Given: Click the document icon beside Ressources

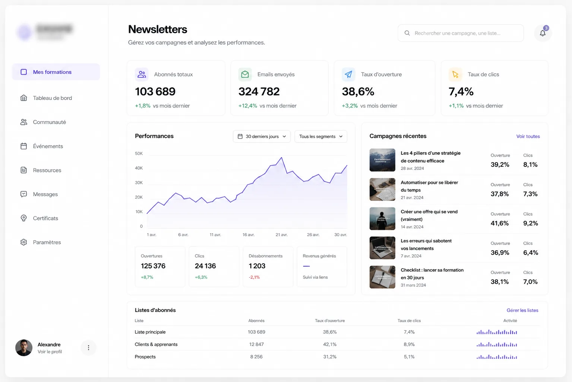Looking at the screenshot, I should pos(23,170).
